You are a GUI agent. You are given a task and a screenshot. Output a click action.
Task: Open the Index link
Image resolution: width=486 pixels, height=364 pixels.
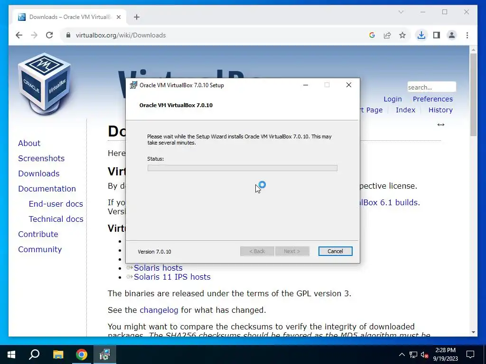coord(405,110)
